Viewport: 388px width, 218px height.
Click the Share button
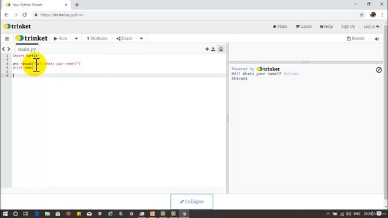click(x=124, y=38)
